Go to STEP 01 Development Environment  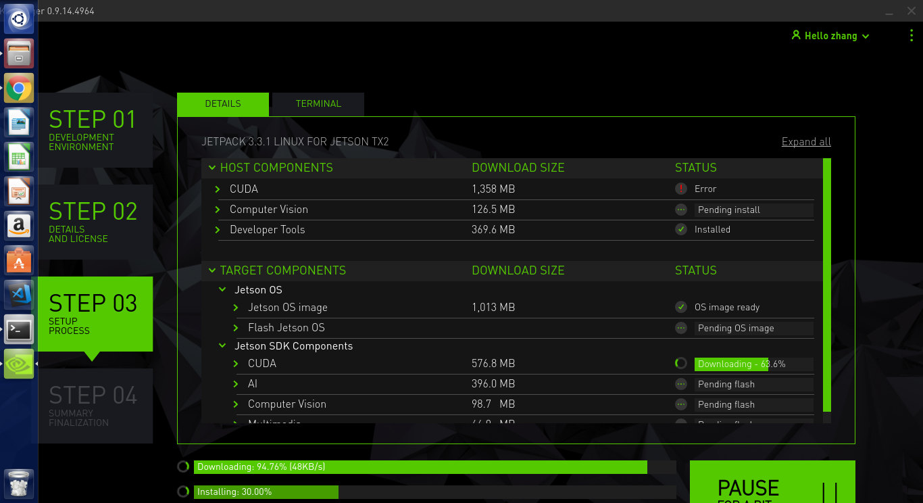(95, 130)
